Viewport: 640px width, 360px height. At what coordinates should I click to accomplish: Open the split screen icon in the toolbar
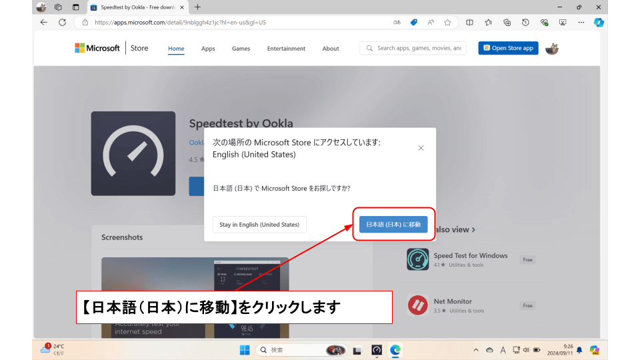click(469, 22)
